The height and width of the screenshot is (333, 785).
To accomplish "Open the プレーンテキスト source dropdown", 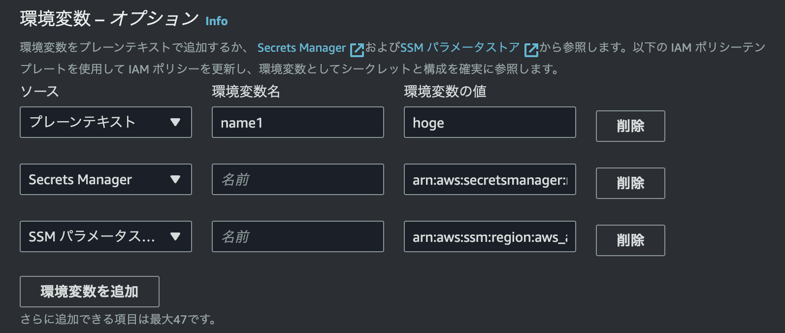I will (x=106, y=122).
